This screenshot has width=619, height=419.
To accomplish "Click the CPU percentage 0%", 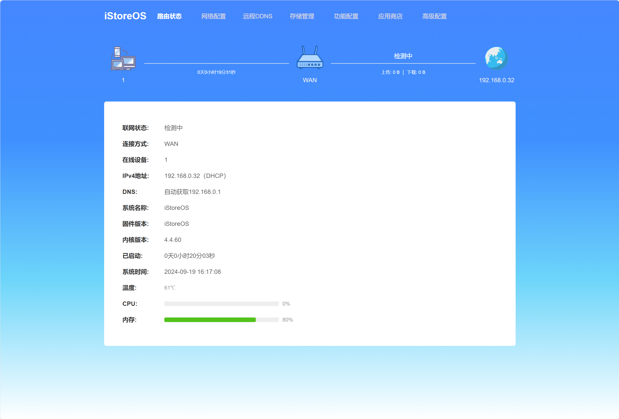I will [286, 304].
